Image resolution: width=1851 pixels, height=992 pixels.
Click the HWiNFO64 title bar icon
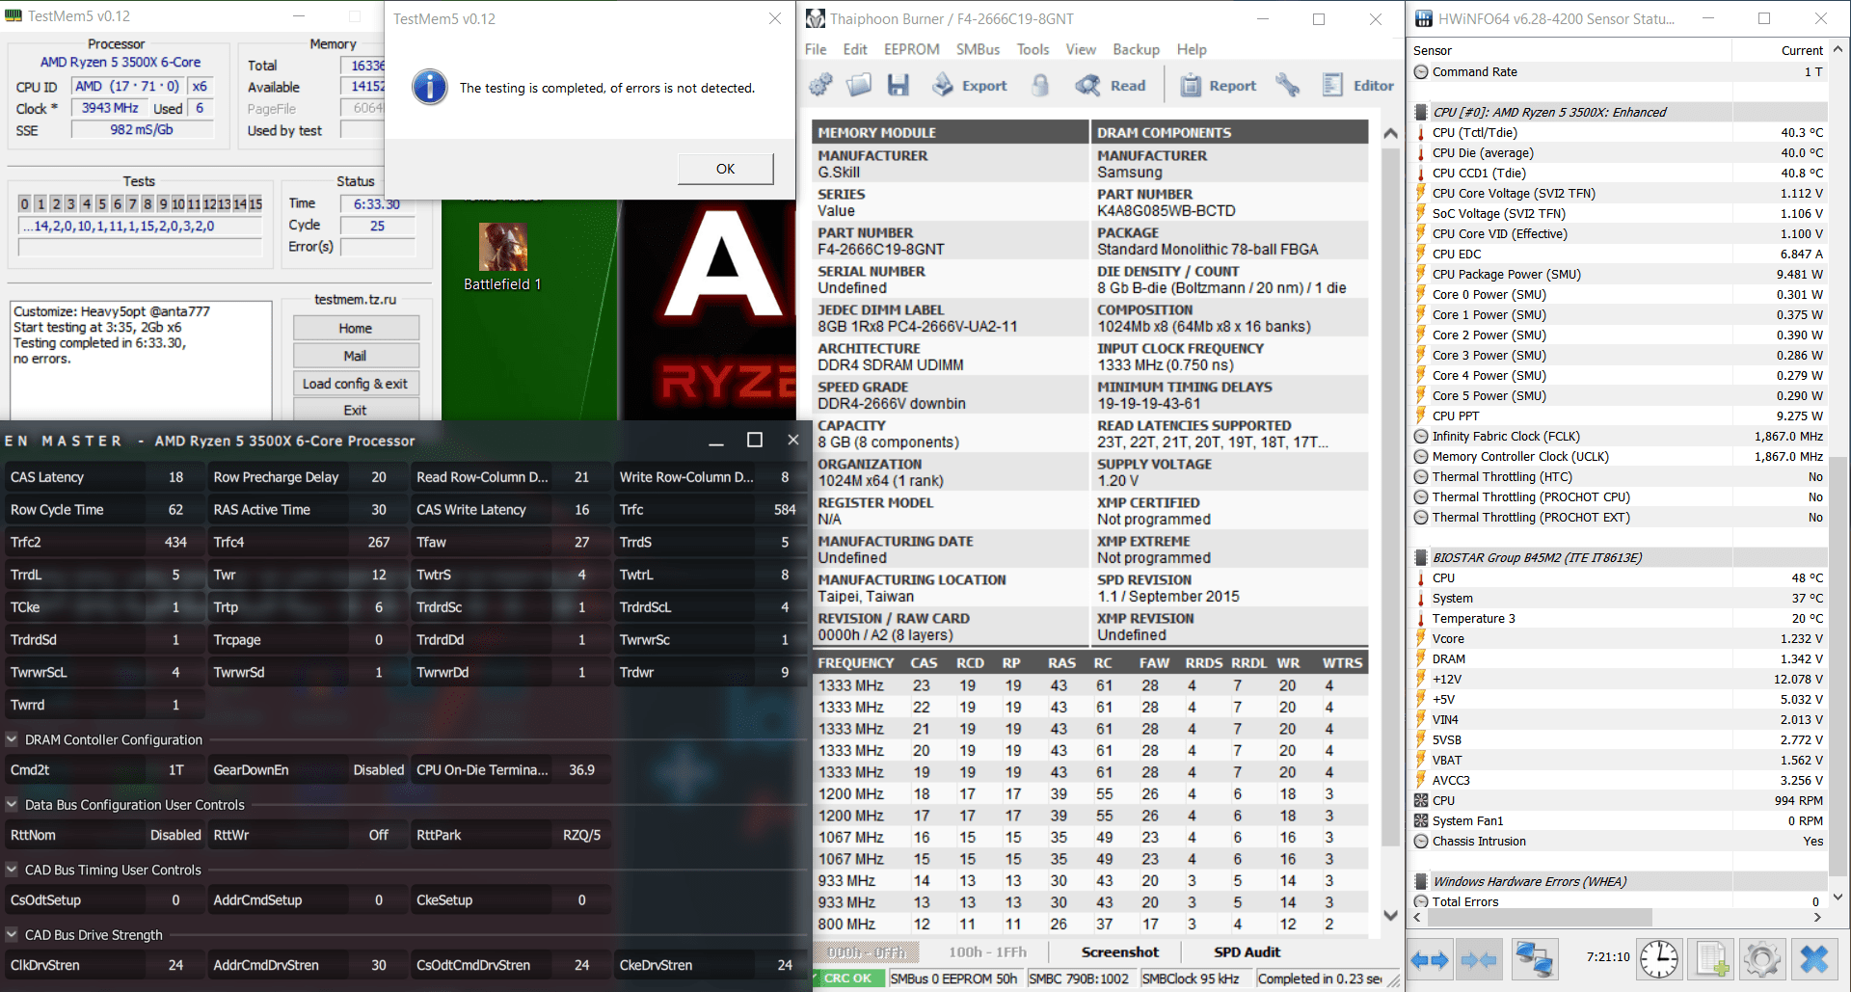click(1422, 18)
